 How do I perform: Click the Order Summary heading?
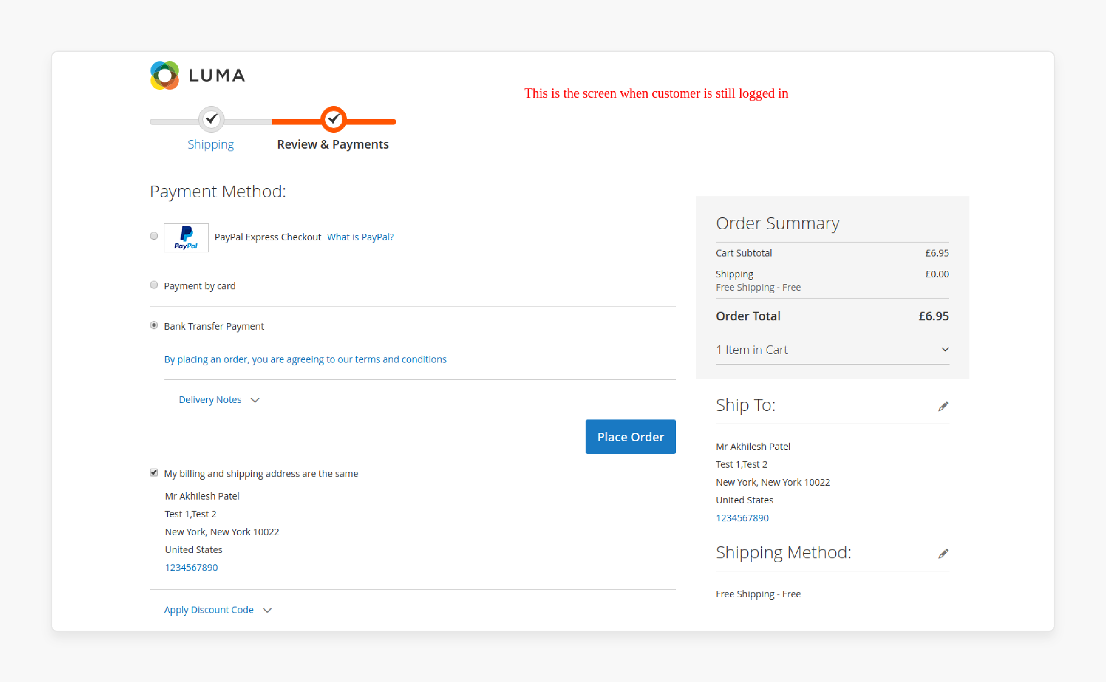tap(778, 224)
